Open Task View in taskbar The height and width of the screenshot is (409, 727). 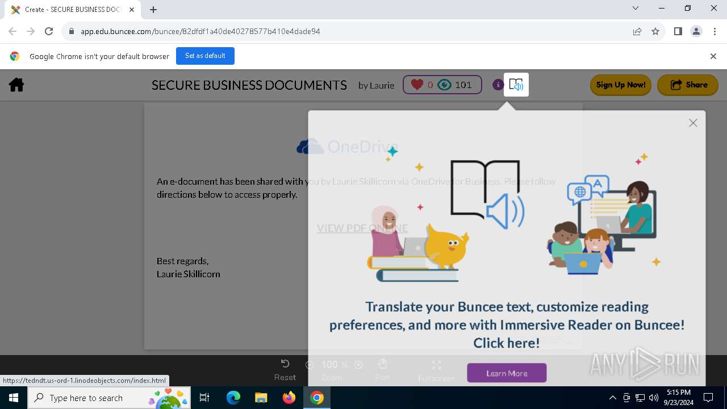pyautogui.click(x=204, y=398)
